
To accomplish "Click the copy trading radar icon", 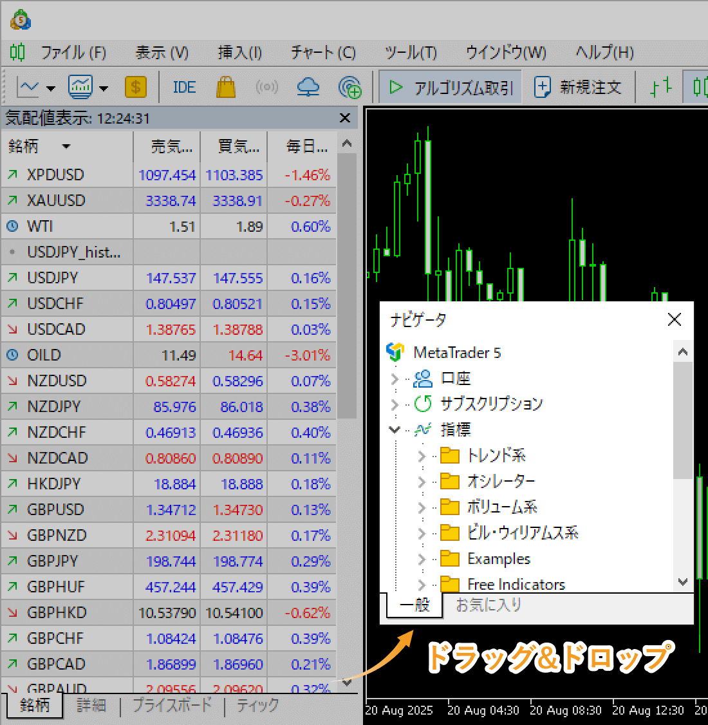I will coord(349,87).
